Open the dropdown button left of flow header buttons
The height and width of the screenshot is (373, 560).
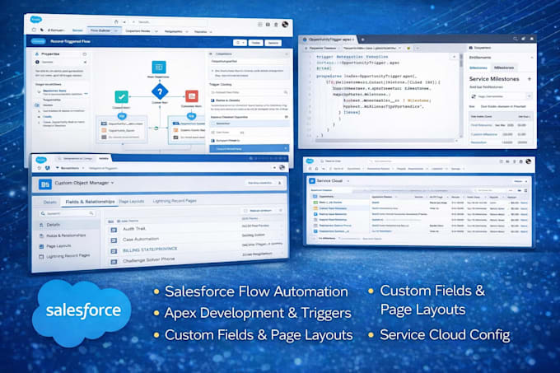coord(240,43)
